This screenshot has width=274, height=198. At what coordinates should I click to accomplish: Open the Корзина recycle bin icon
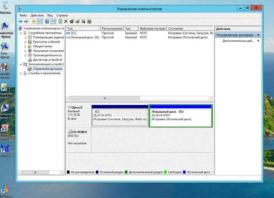pos(5,8)
